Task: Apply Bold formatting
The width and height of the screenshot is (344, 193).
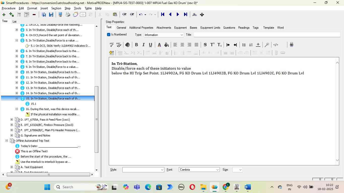Action: (136, 45)
